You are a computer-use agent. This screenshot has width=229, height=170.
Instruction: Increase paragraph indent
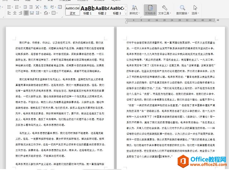[31, 7]
